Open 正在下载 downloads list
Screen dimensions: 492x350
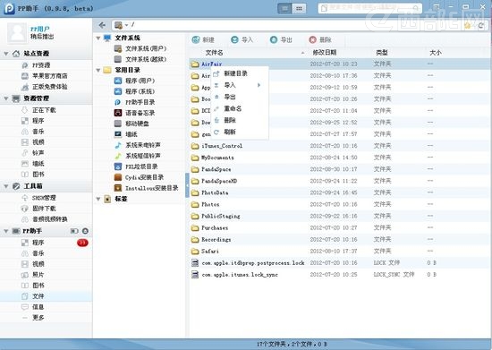[x=44, y=110]
